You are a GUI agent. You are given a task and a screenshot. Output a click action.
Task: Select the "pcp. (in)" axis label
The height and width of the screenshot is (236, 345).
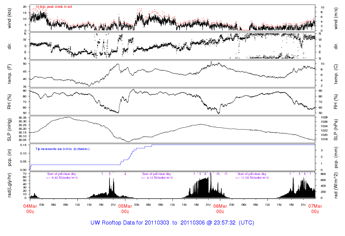(x=9, y=158)
